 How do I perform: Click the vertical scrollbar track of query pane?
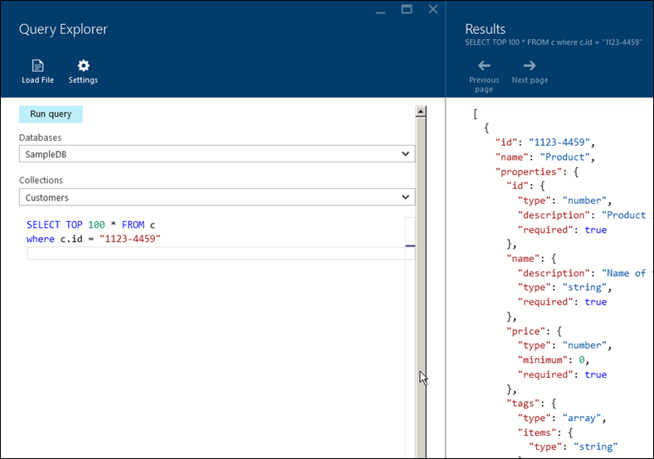click(420, 287)
